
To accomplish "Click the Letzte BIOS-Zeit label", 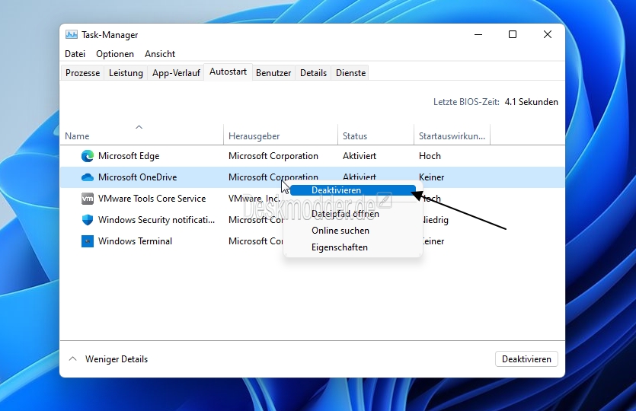I will pos(466,102).
